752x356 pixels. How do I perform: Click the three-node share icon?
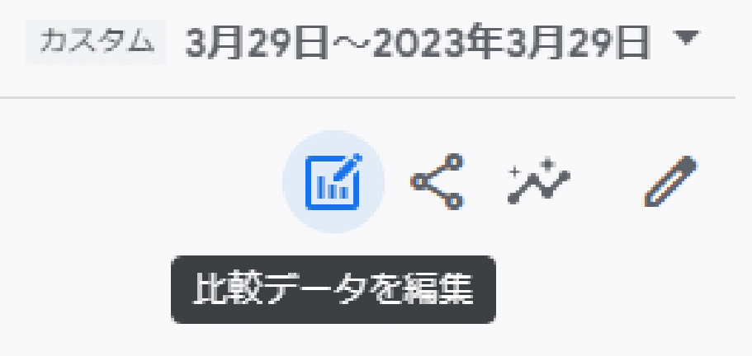tap(437, 182)
